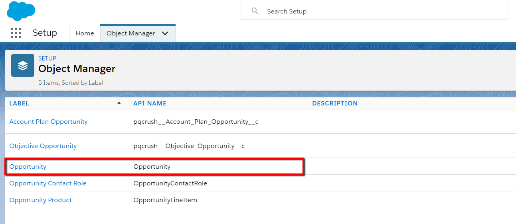Focus the Search Setup field
516x224 pixels.
[x=374, y=11]
